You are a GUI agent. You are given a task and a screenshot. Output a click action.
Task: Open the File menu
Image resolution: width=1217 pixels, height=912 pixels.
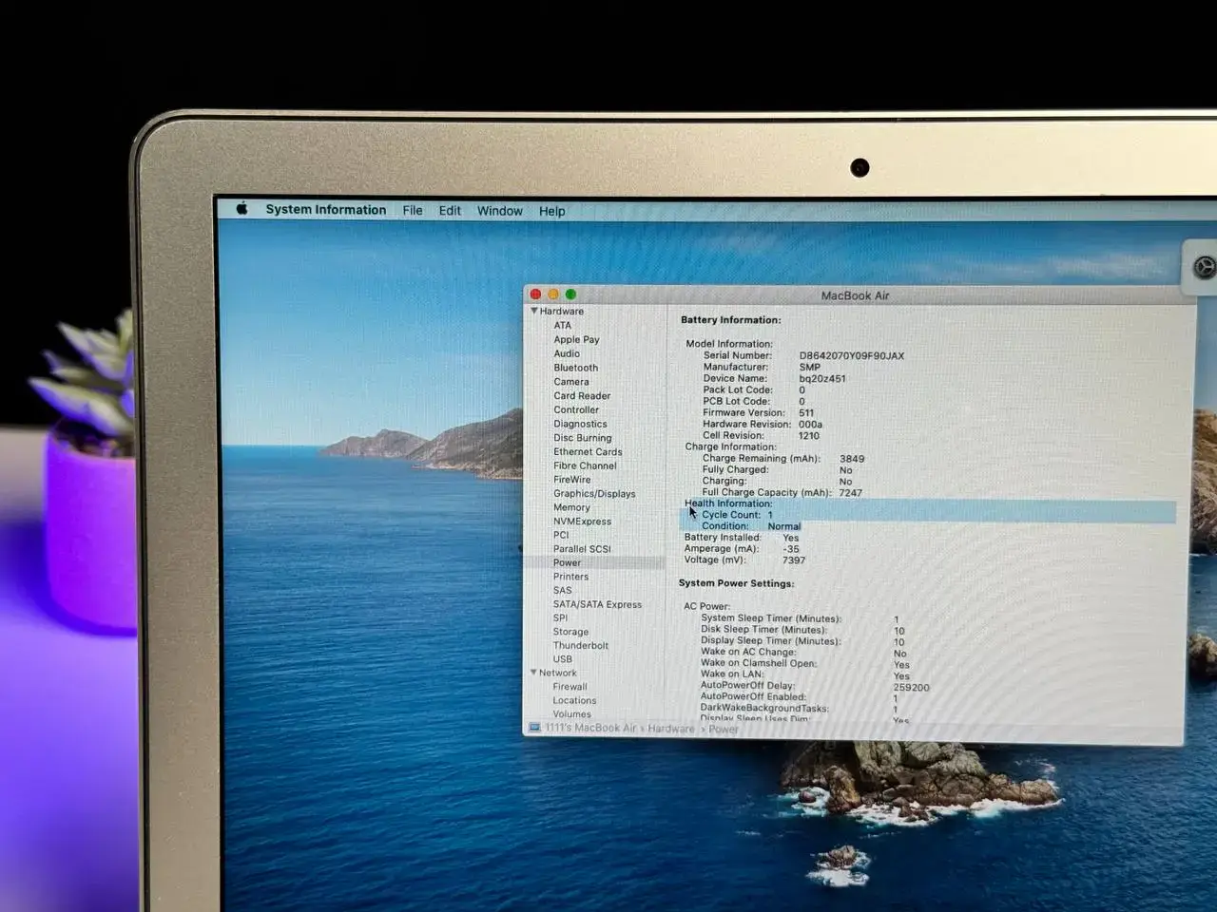413,211
